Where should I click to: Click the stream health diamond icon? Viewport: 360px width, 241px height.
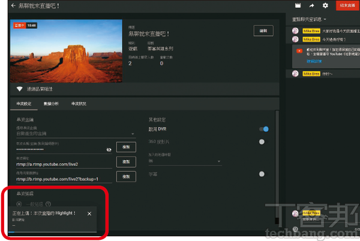[x=20, y=89]
